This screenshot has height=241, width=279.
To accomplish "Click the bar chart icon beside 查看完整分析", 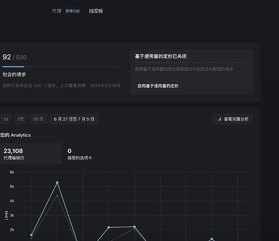I will (x=219, y=119).
